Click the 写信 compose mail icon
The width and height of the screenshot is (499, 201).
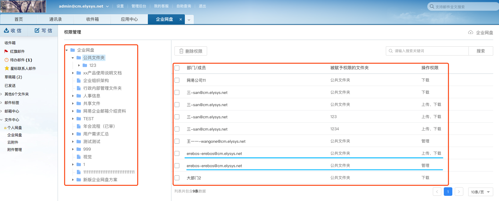(x=37, y=31)
